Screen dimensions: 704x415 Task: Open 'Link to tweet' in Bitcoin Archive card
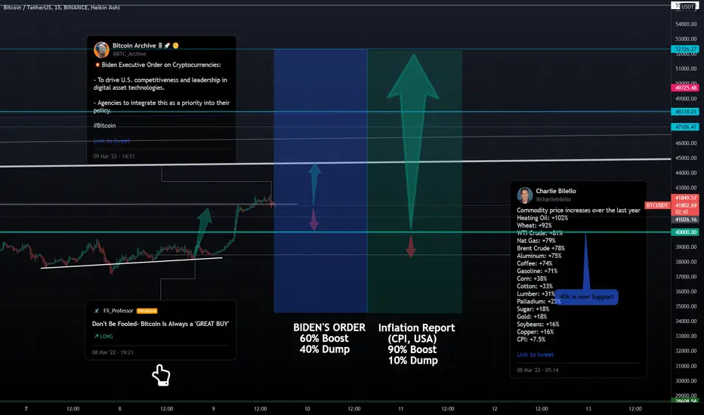[x=112, y=141]
